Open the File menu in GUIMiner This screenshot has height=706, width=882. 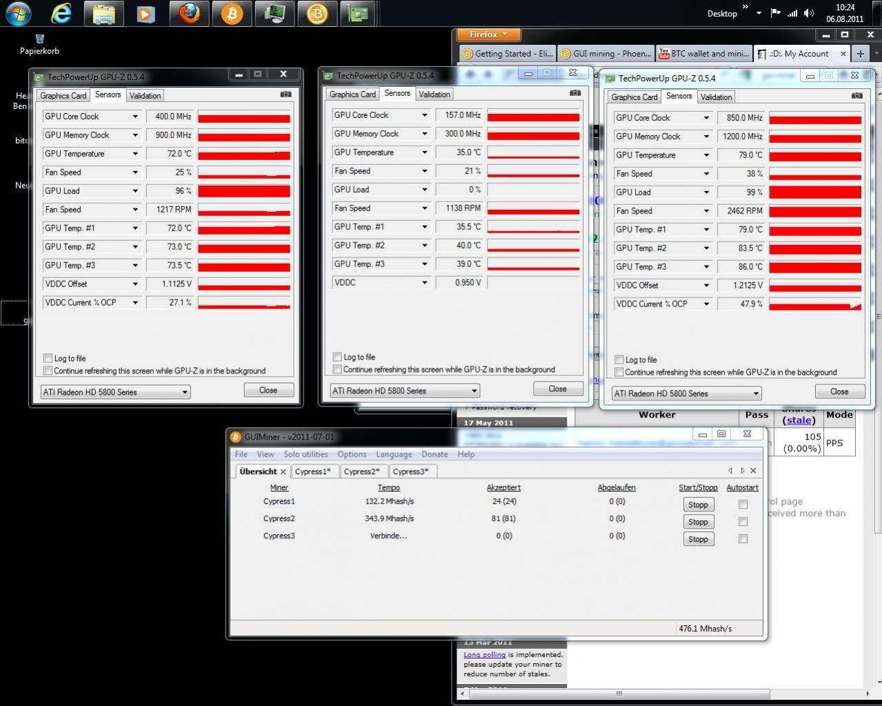pos(241,454)
